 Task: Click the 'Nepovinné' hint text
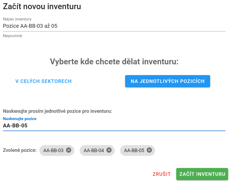[12, 36]
